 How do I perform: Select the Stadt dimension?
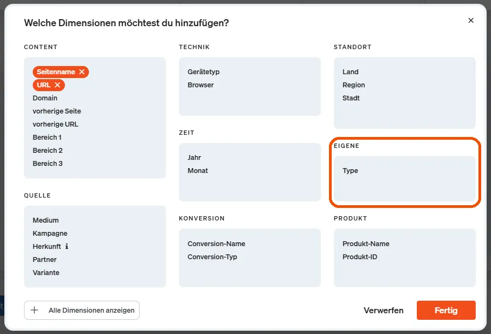[x=351, y=98]
